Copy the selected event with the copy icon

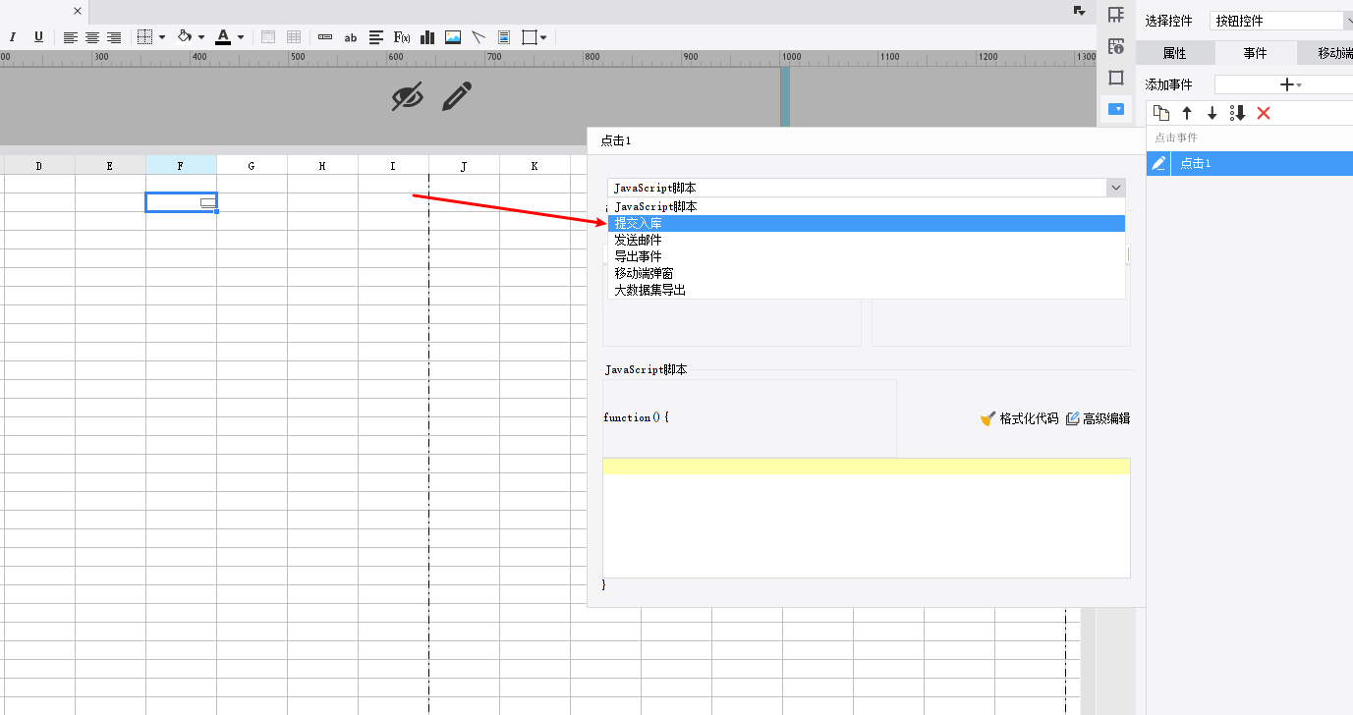tap(1161, 113)
